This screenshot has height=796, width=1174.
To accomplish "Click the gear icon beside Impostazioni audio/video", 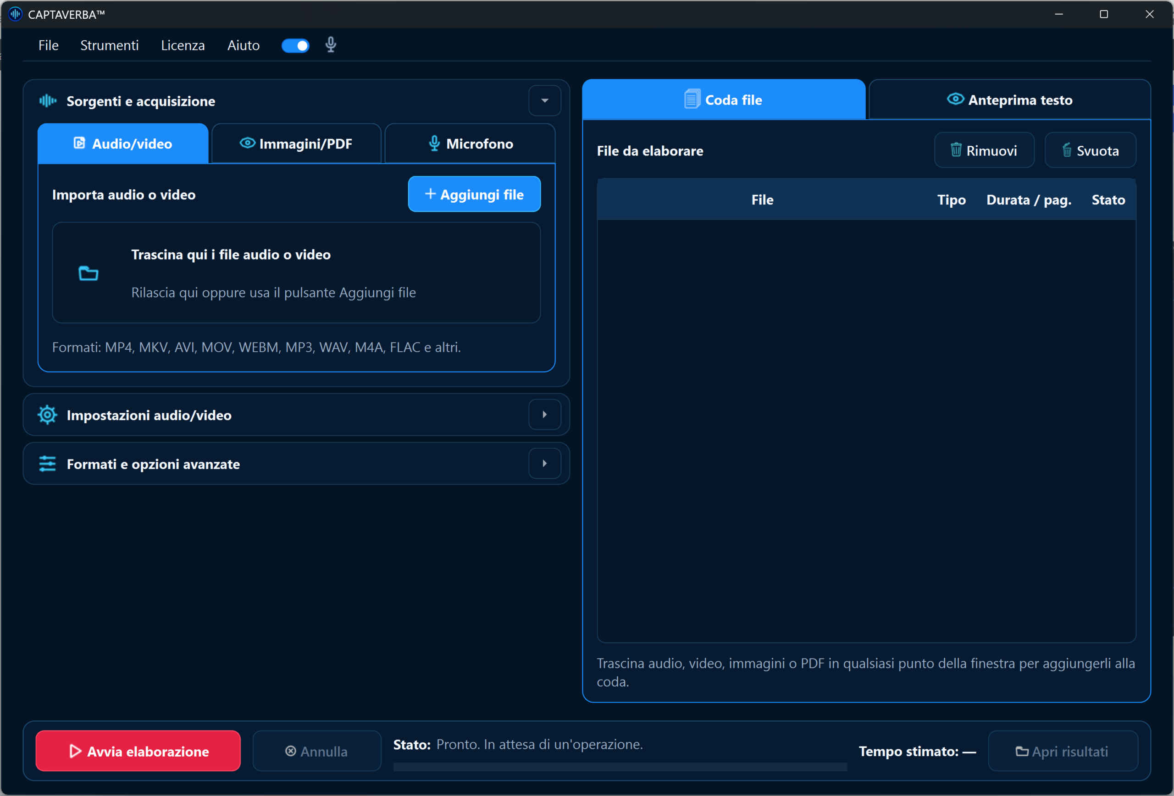I will pyautogui.click(x=48, y=415).
